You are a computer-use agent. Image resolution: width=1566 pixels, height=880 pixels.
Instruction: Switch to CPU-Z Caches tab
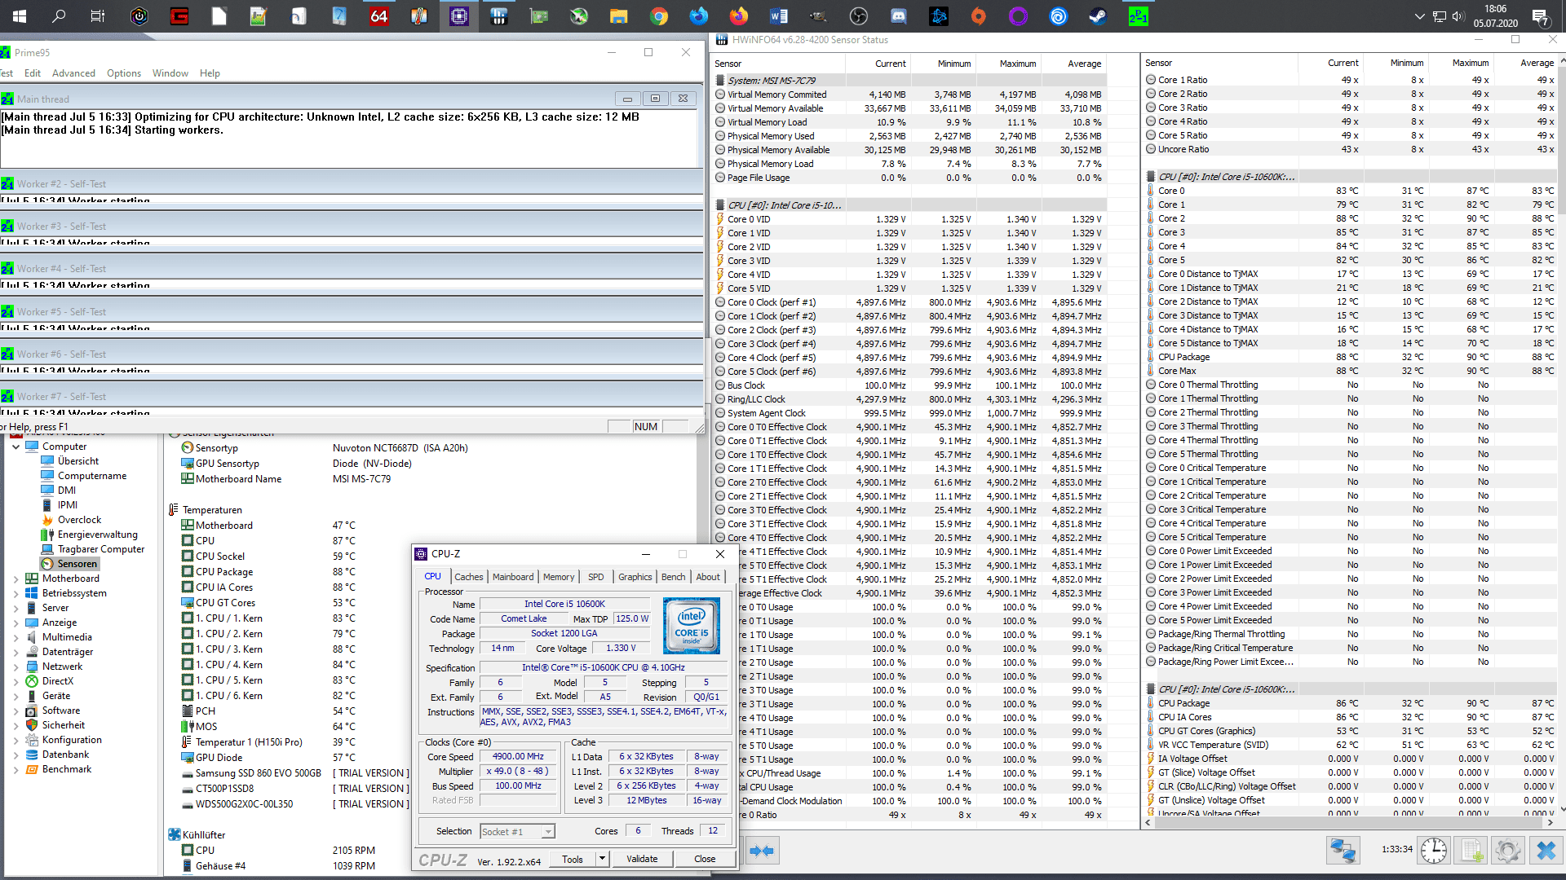(468, 577)
